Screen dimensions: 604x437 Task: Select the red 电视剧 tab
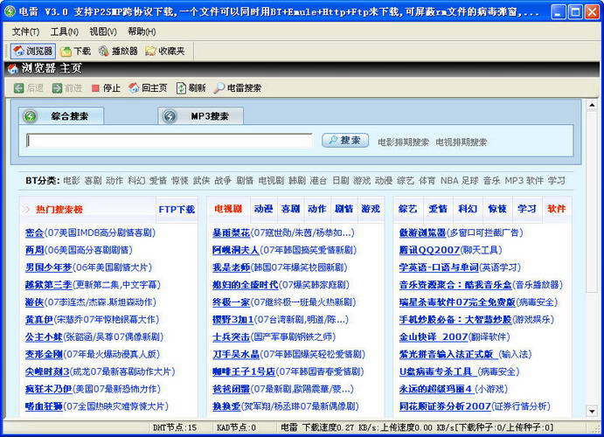[228, 209]
